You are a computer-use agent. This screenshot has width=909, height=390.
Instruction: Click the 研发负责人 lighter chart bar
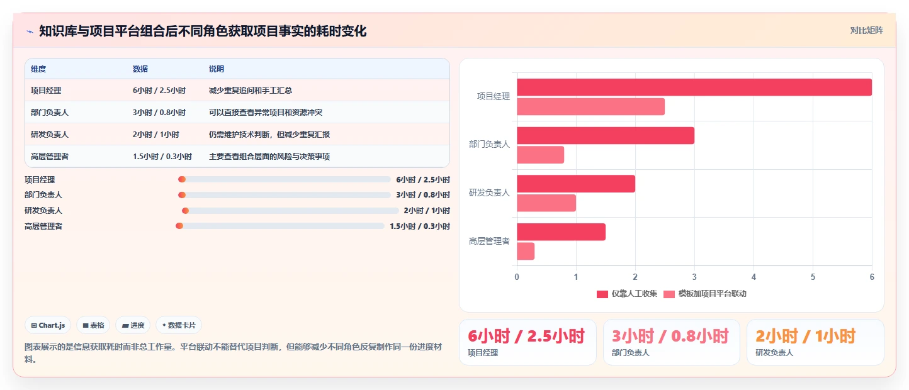[x=546, y=203]
